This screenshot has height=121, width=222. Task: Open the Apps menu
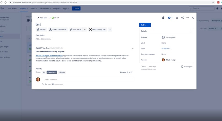[x=66, y=9]
